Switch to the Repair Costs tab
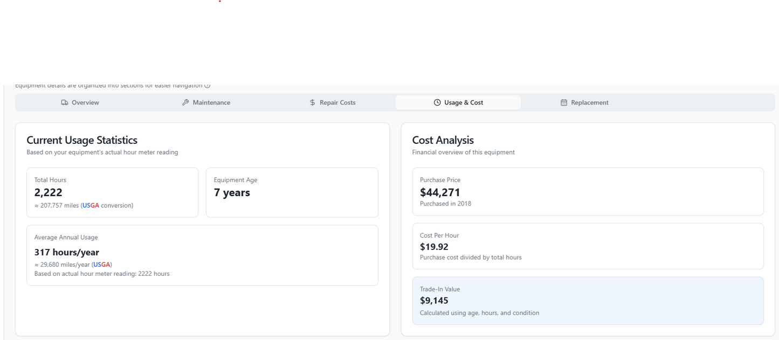Screen dimensions: 779x340 click(333, 102)
